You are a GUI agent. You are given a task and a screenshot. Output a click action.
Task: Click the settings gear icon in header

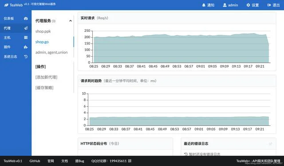pos(248,5)
